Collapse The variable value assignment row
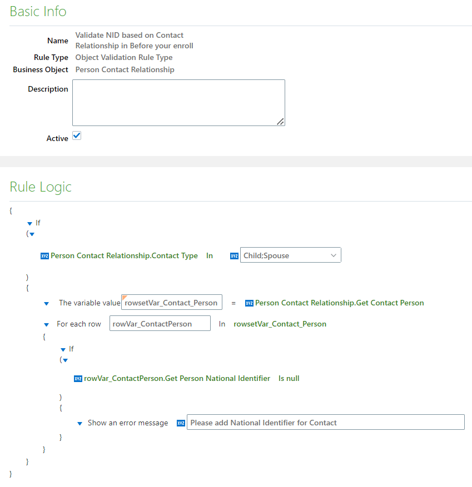 coord(47,303)
